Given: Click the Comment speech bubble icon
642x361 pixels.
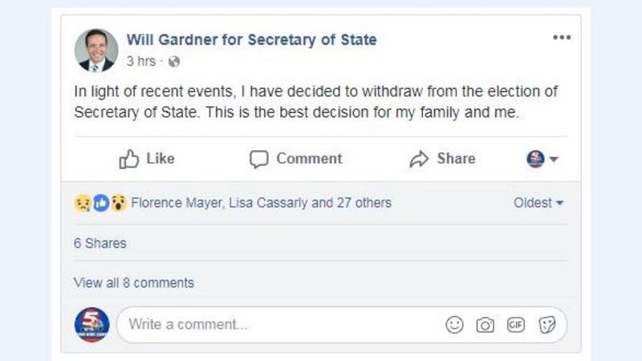Looking at the screenshot, I should pyautogui.click(x=258, y=160).
